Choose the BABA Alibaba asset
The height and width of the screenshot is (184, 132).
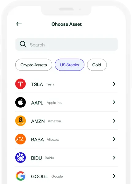pyautogui.click(x=67, y=139)
